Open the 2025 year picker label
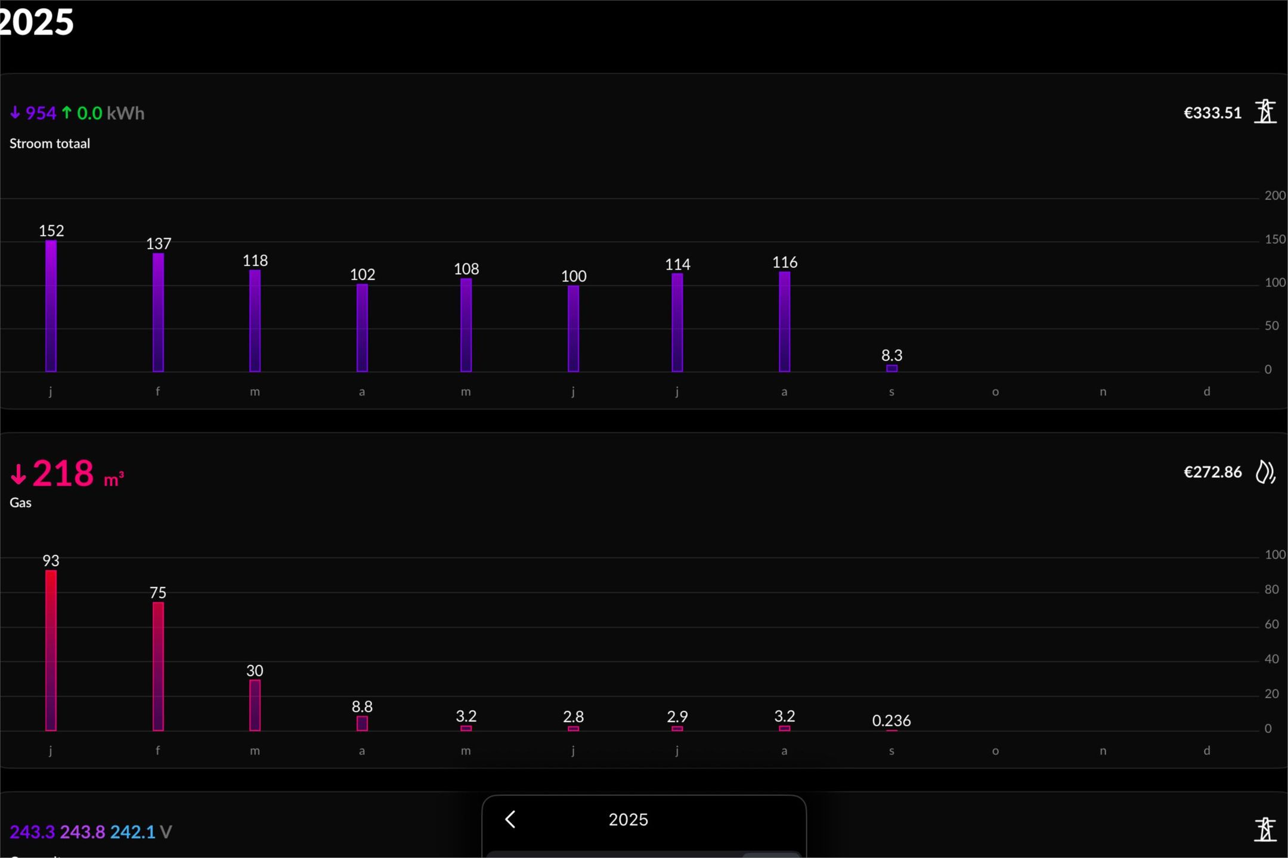 tap(628, 819)
